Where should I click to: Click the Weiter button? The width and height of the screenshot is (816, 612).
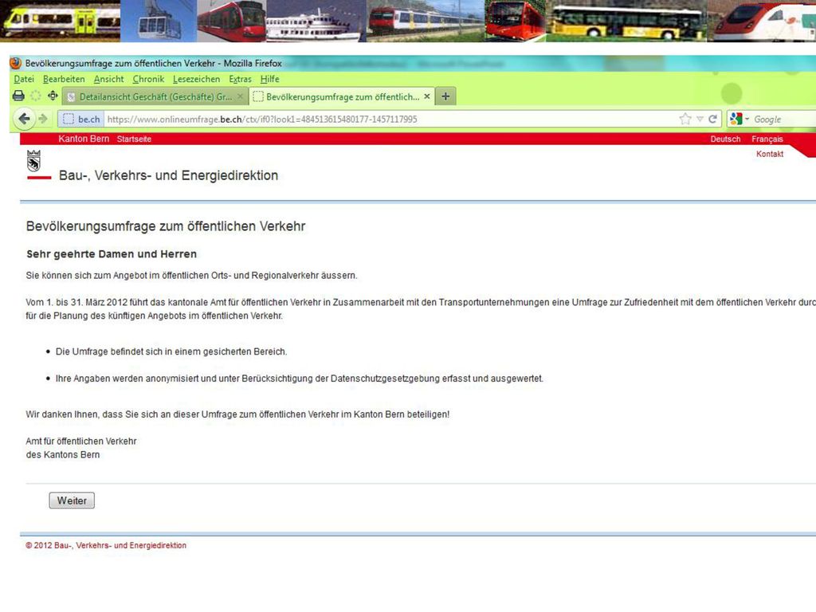pos(72,500)
